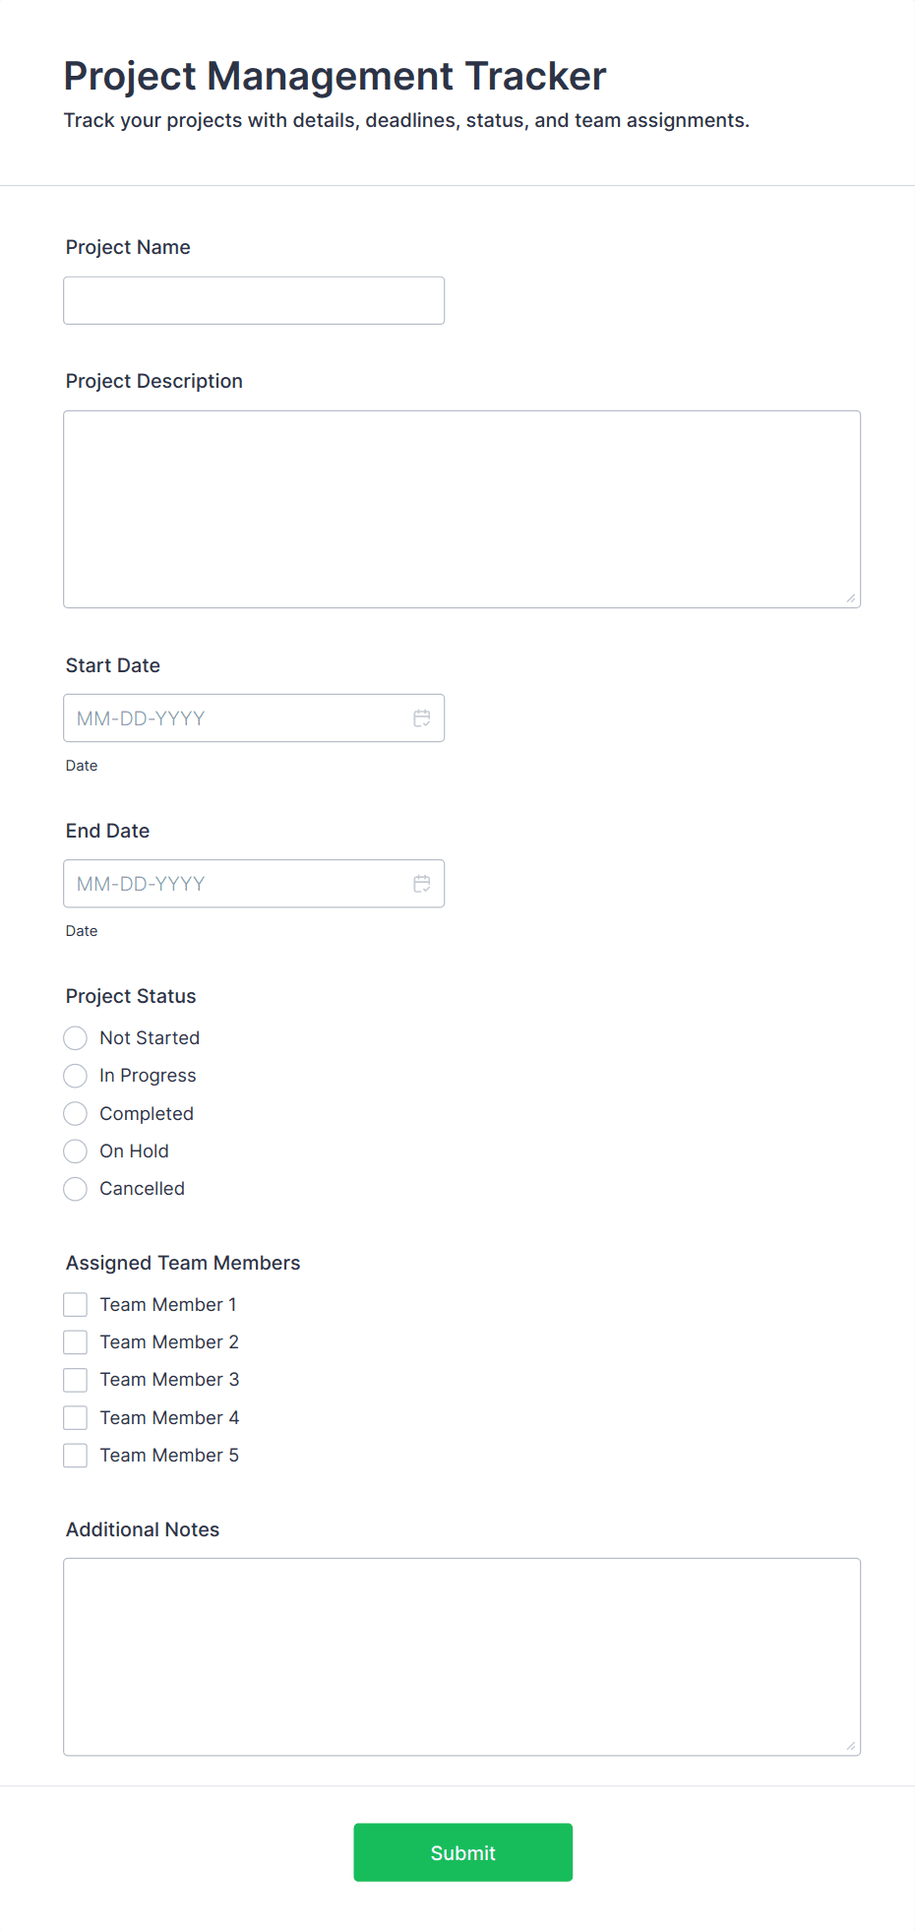915x1930 pixels.
Task: Select the Team Member 5 checkbox
Action: click(76, 1456)
